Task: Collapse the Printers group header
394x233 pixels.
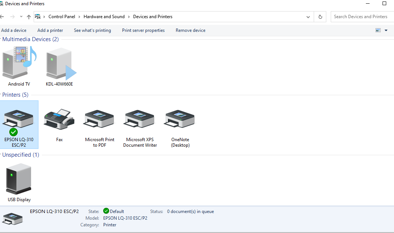Action: click(x=15, y=95)
